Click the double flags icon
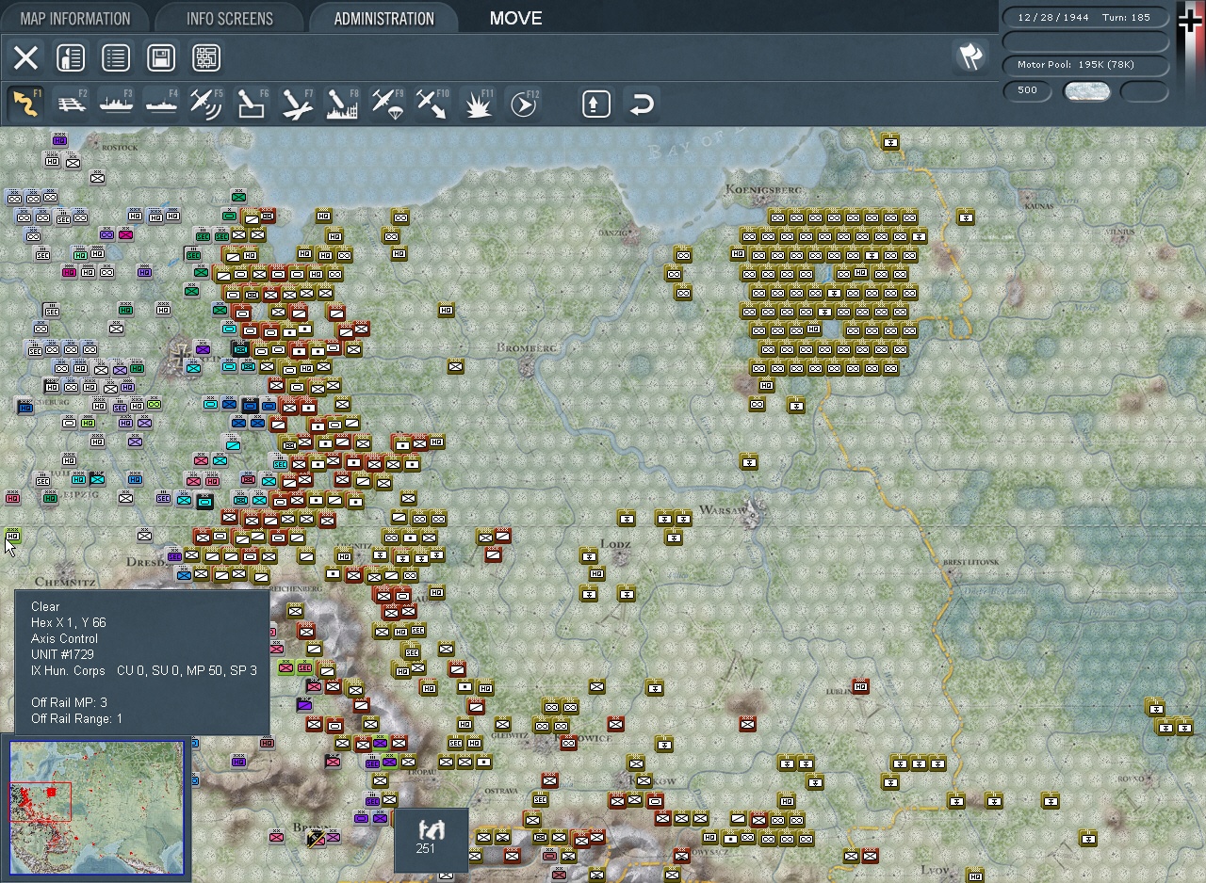Image resolution: width=1206 pixels, height=883 pixels. point(970,57)
